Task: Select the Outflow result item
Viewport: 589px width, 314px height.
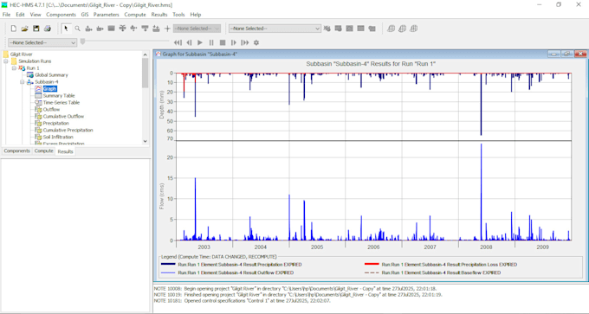Action: coord(51,110)
